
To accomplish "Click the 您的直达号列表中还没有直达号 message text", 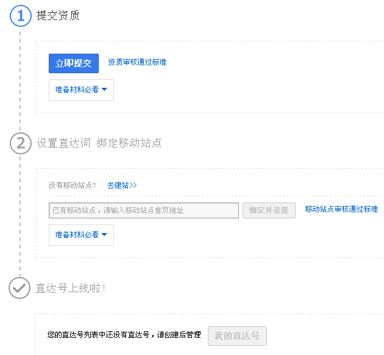I will tap(98, 335).
